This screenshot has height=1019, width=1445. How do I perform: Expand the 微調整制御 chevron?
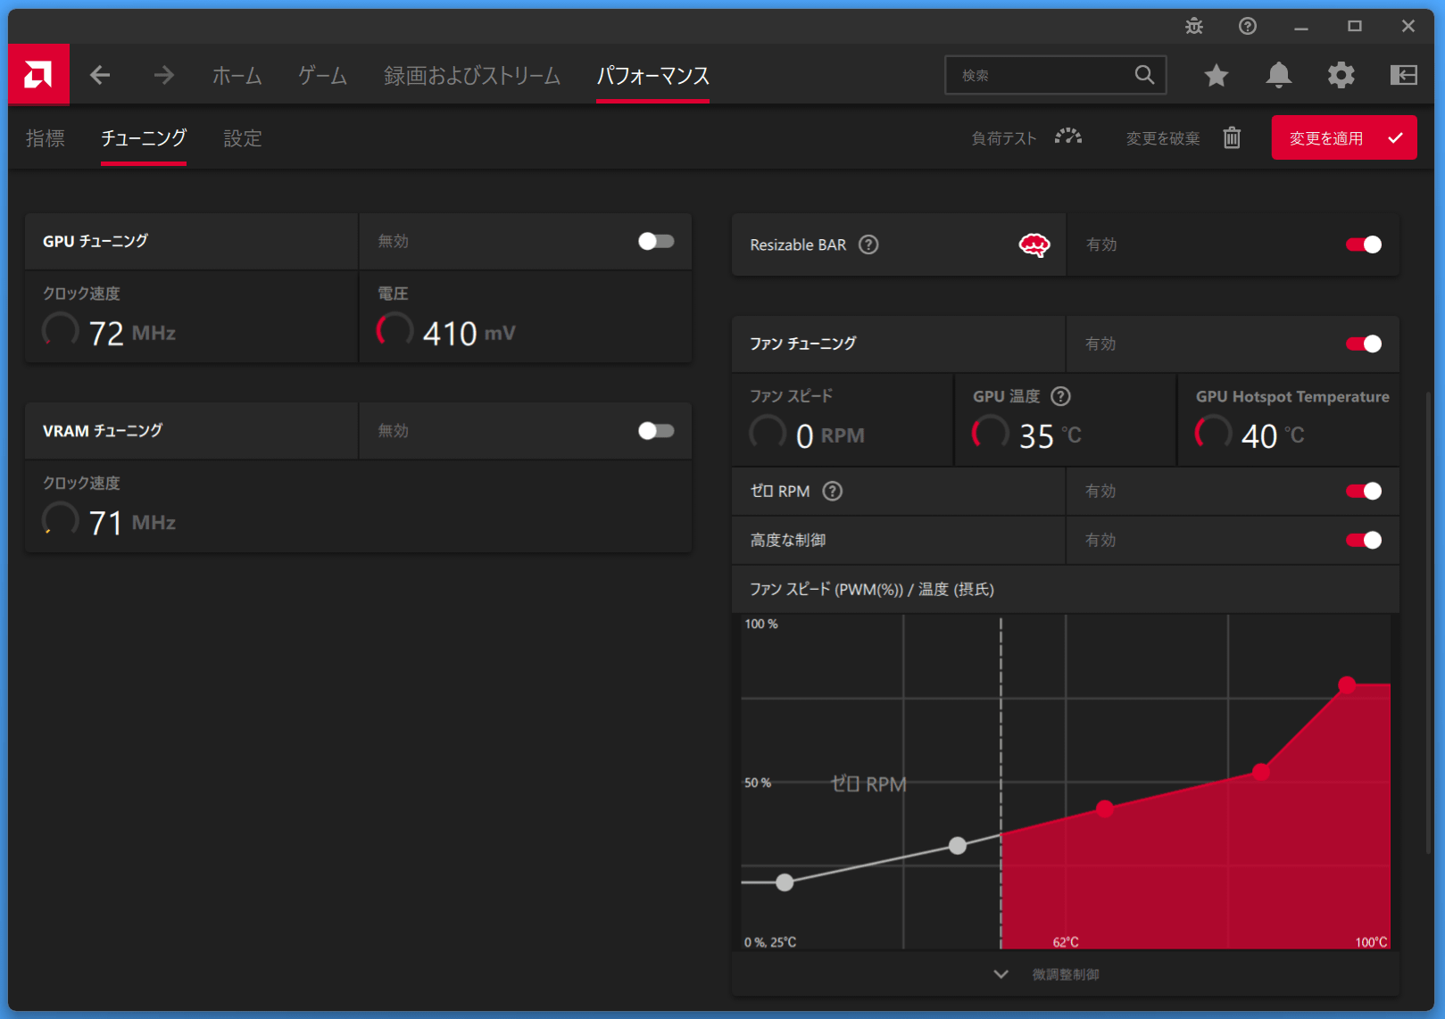tap(1001, 974)
